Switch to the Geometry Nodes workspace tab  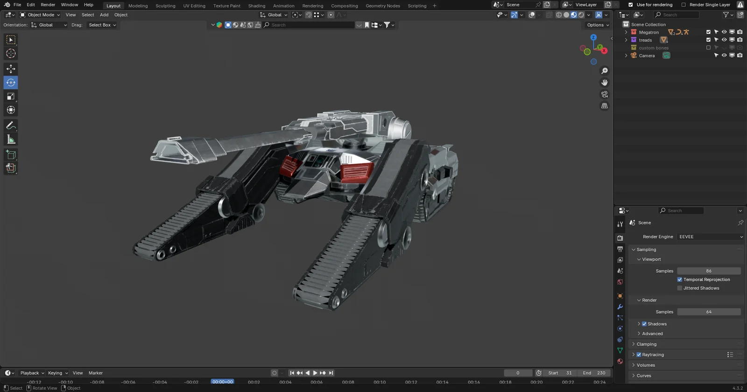[383, 6]
